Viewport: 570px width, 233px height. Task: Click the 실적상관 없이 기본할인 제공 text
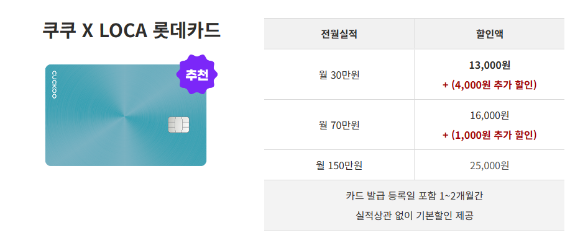(x=414, y=216)
